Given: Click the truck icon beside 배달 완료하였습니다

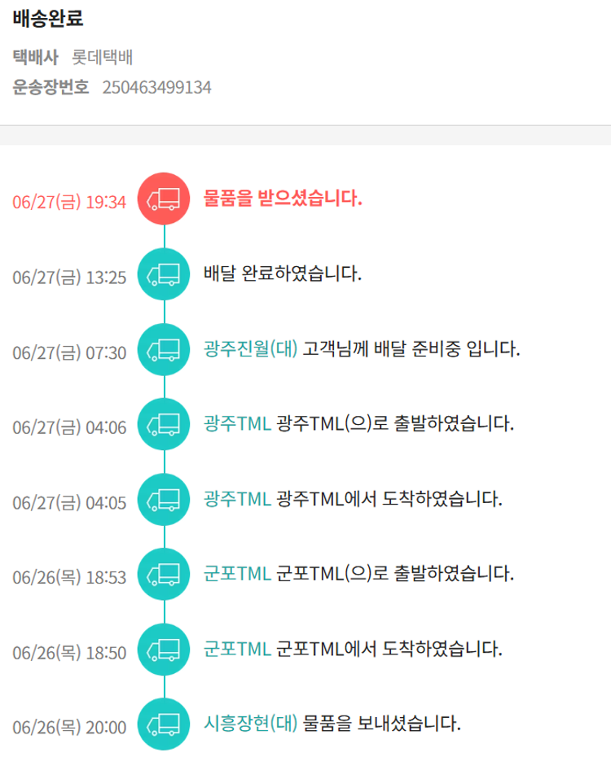Looking at the screenshot, I should tap(165, 274).
